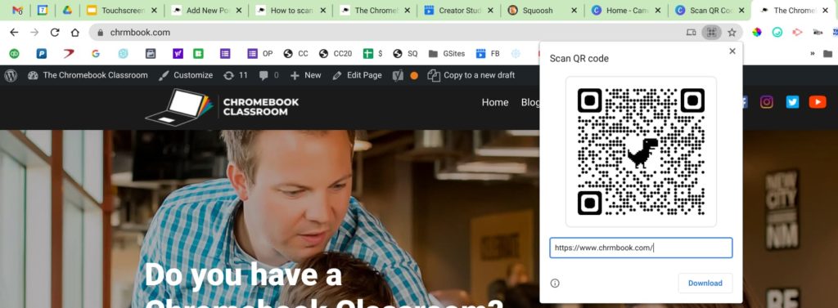Show hidden bookmarks with the double chevron

point(813,53)
